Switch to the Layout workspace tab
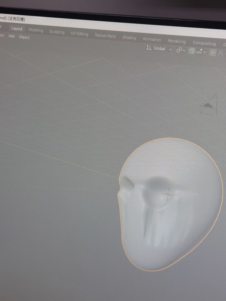 click(17, 29)
